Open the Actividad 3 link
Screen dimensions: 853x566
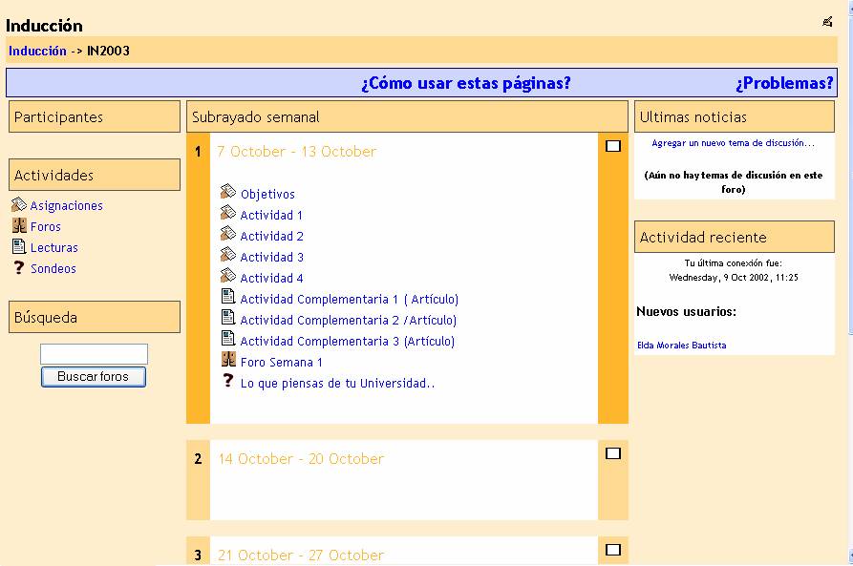[271, 257]
